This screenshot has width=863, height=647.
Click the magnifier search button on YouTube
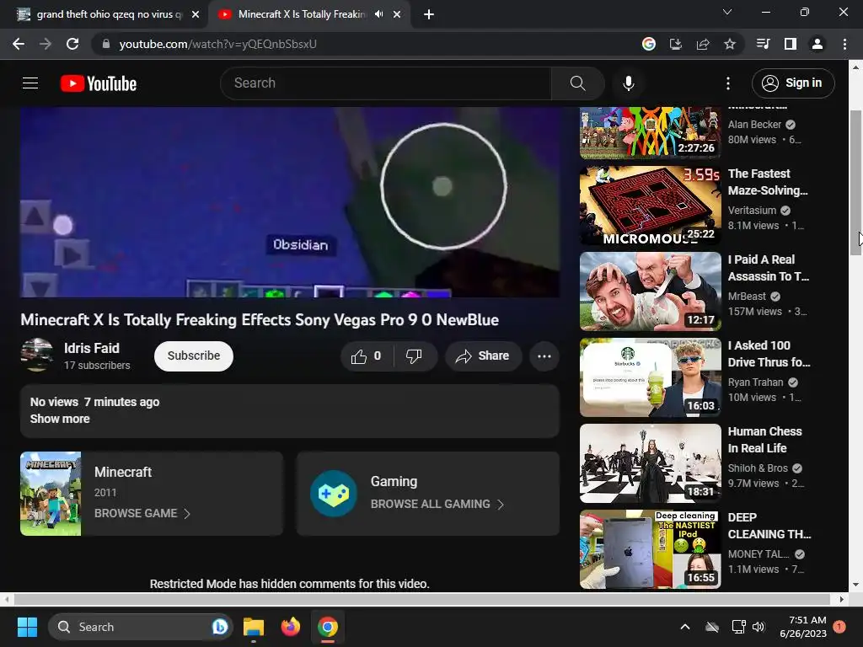[577, 83]
